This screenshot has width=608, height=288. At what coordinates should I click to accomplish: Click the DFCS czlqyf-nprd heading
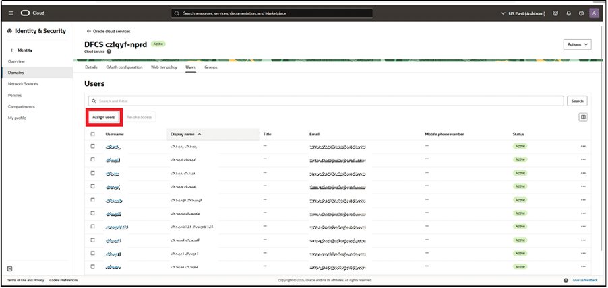coord(115,44)
